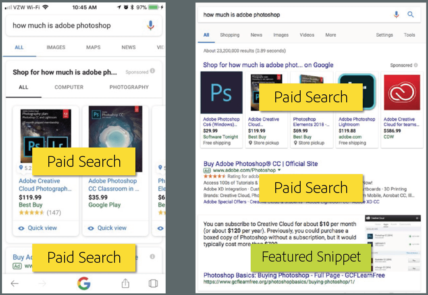Viewport: 428px width, 295px height.
Task: Switch to NEWS tab on mobile
Action: point(129,48)
